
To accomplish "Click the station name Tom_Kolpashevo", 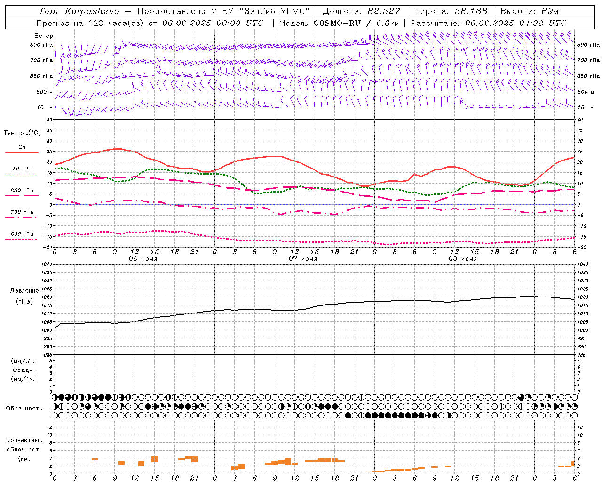I will pos(79,11).
